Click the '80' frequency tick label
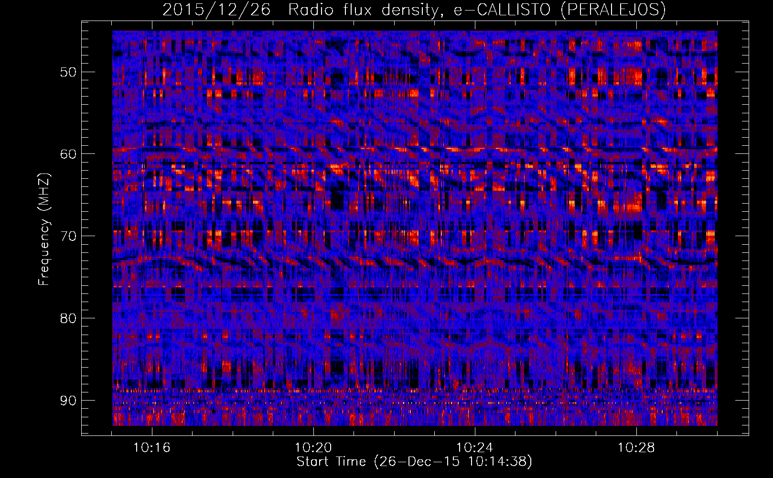Screen dimensions: 773x478 [x=68, y=318]
